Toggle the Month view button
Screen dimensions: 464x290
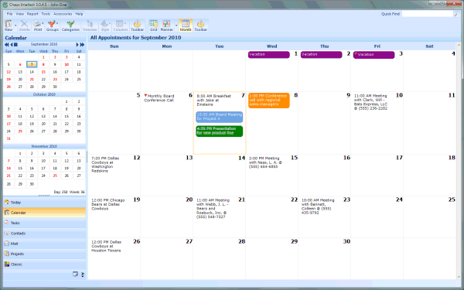186,26
